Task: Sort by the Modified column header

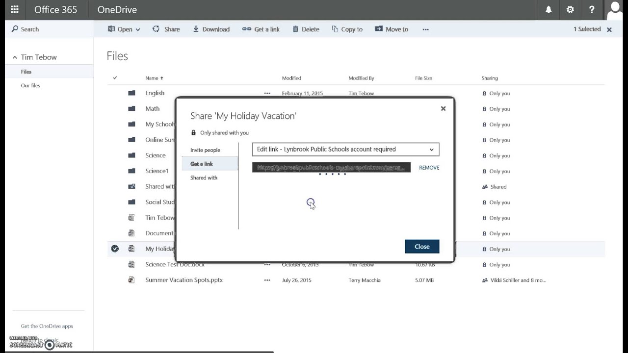Action: [x=291, y=78]
